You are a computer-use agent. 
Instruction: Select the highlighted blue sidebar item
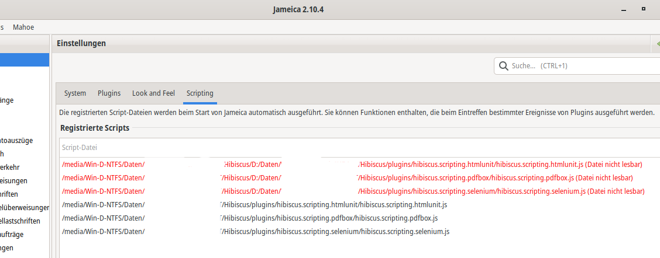(25, 60)
